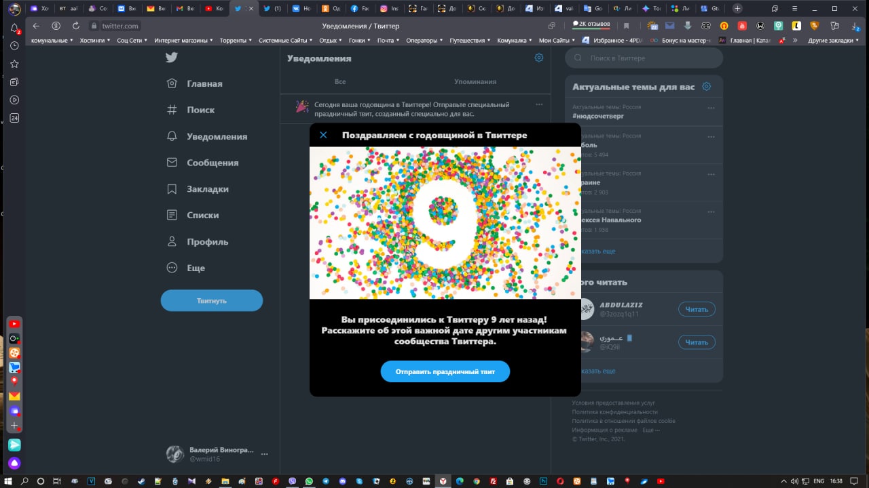Open Закладки bookmark icon in Twitter sidebar
Image resolution: width=869 pixels, height=488 pixels.
tap(172, 189)
